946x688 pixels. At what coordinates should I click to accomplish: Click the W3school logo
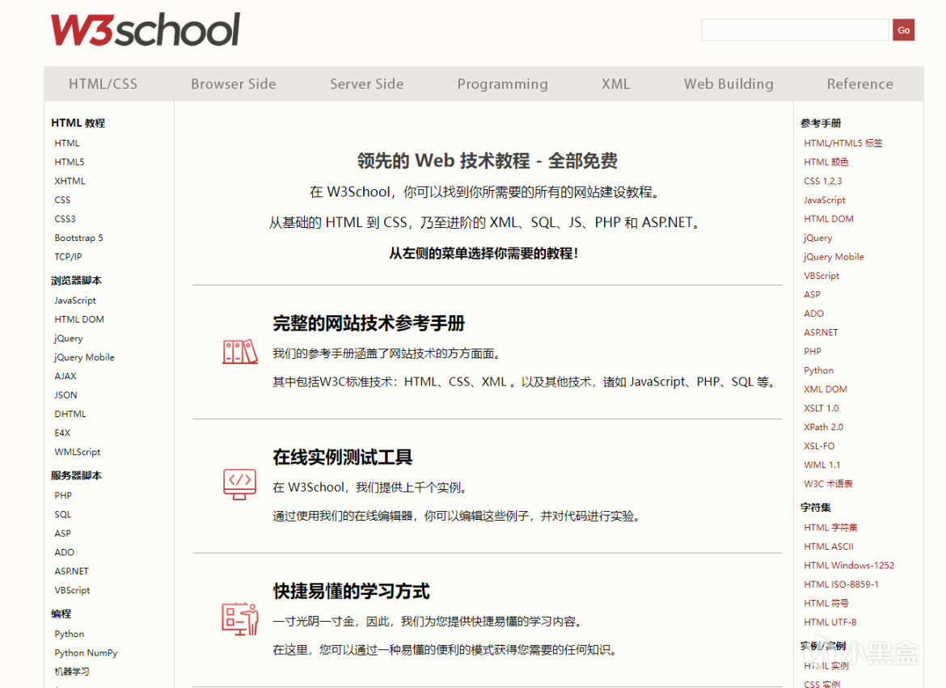[x=146, y=30]
